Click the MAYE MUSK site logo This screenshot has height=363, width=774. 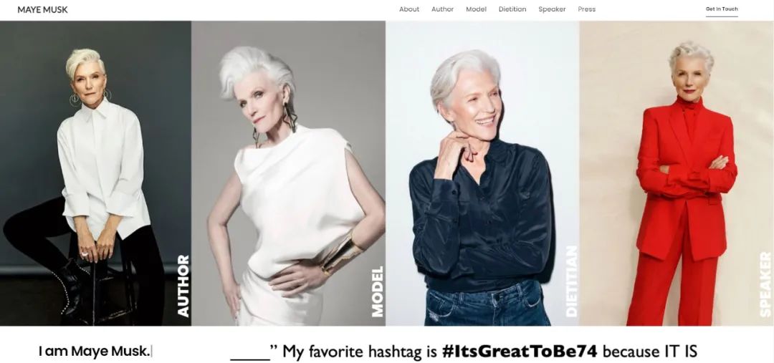click(42, 9)
